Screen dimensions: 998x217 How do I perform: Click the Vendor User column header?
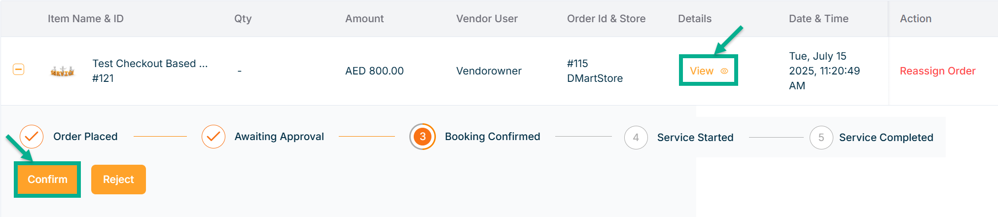(487, 19)
